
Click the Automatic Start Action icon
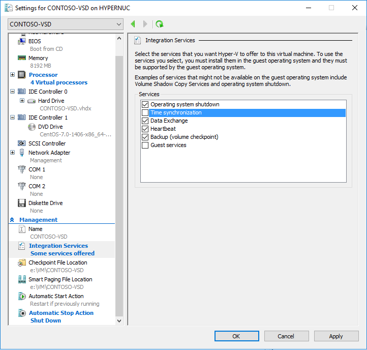[22, 296]
